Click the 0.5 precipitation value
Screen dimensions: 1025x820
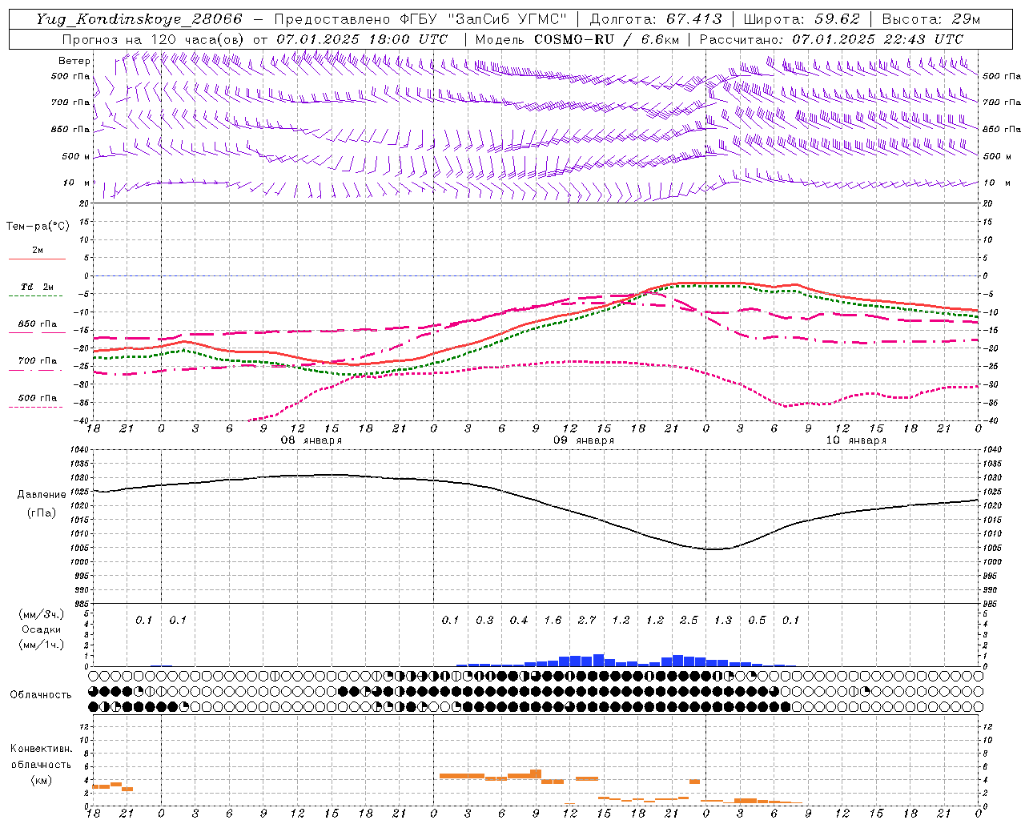tap(757, 621)
